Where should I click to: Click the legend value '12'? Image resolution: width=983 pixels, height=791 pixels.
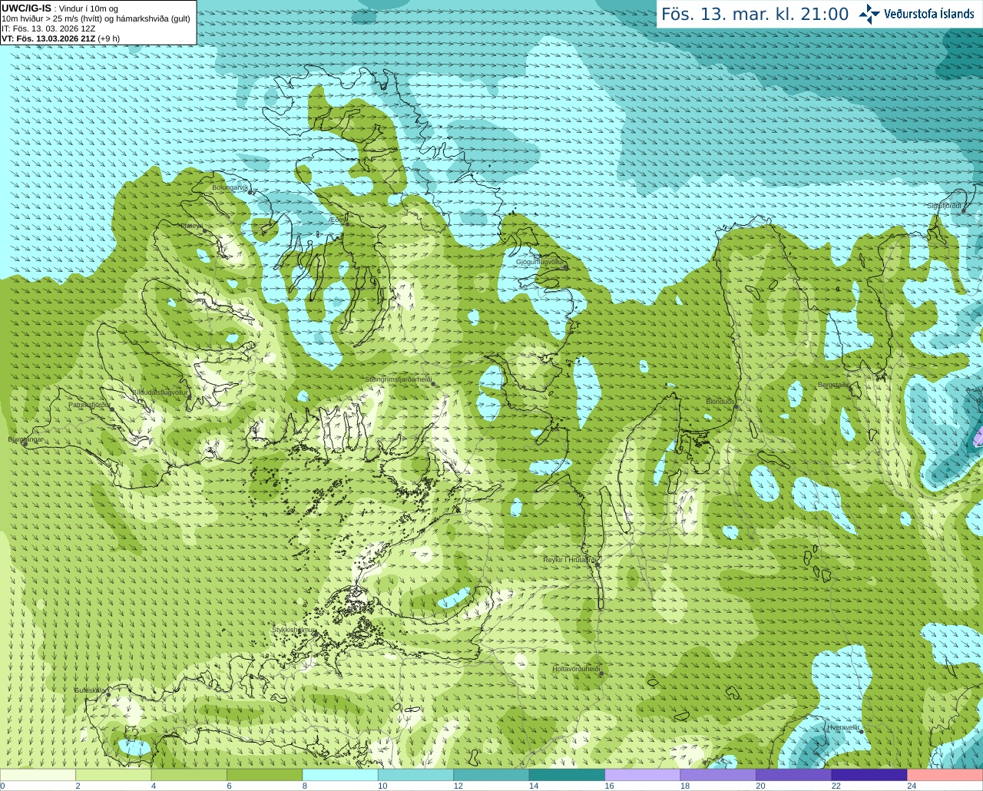(x=458, y=786)
